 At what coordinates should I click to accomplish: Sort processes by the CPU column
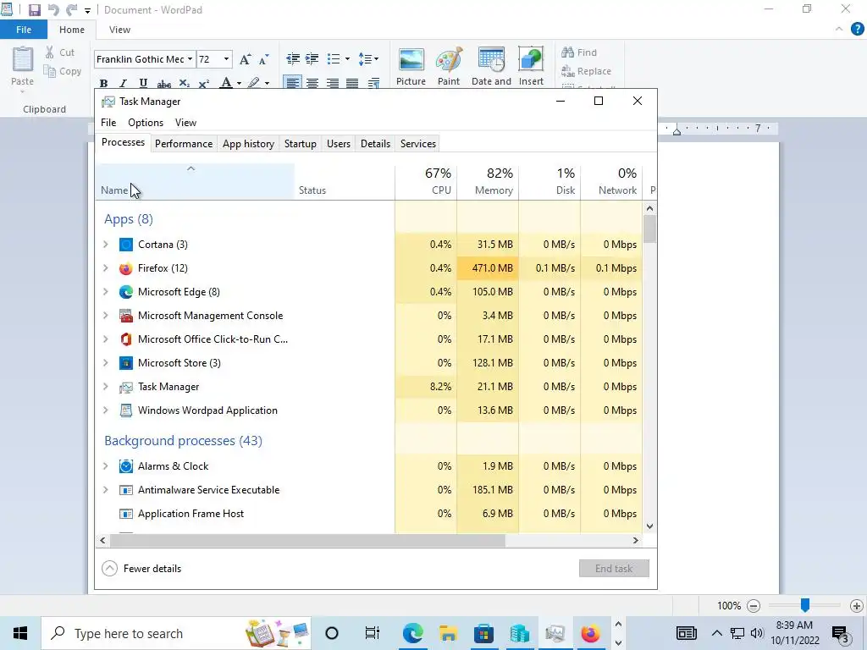[x=427, y=181]
